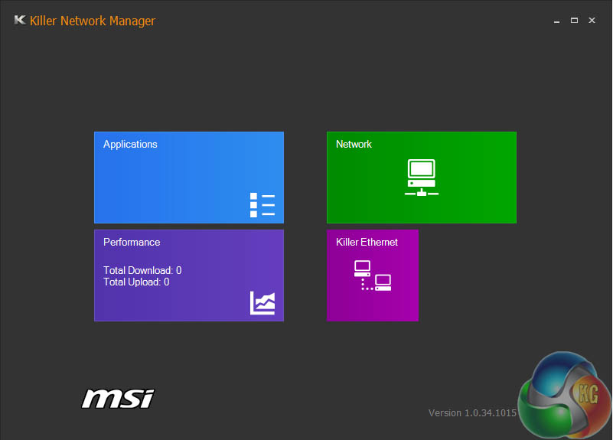This screenshot has height=440, width=613.
Task: Click the two linked computers icon
Action: point(373,275)
